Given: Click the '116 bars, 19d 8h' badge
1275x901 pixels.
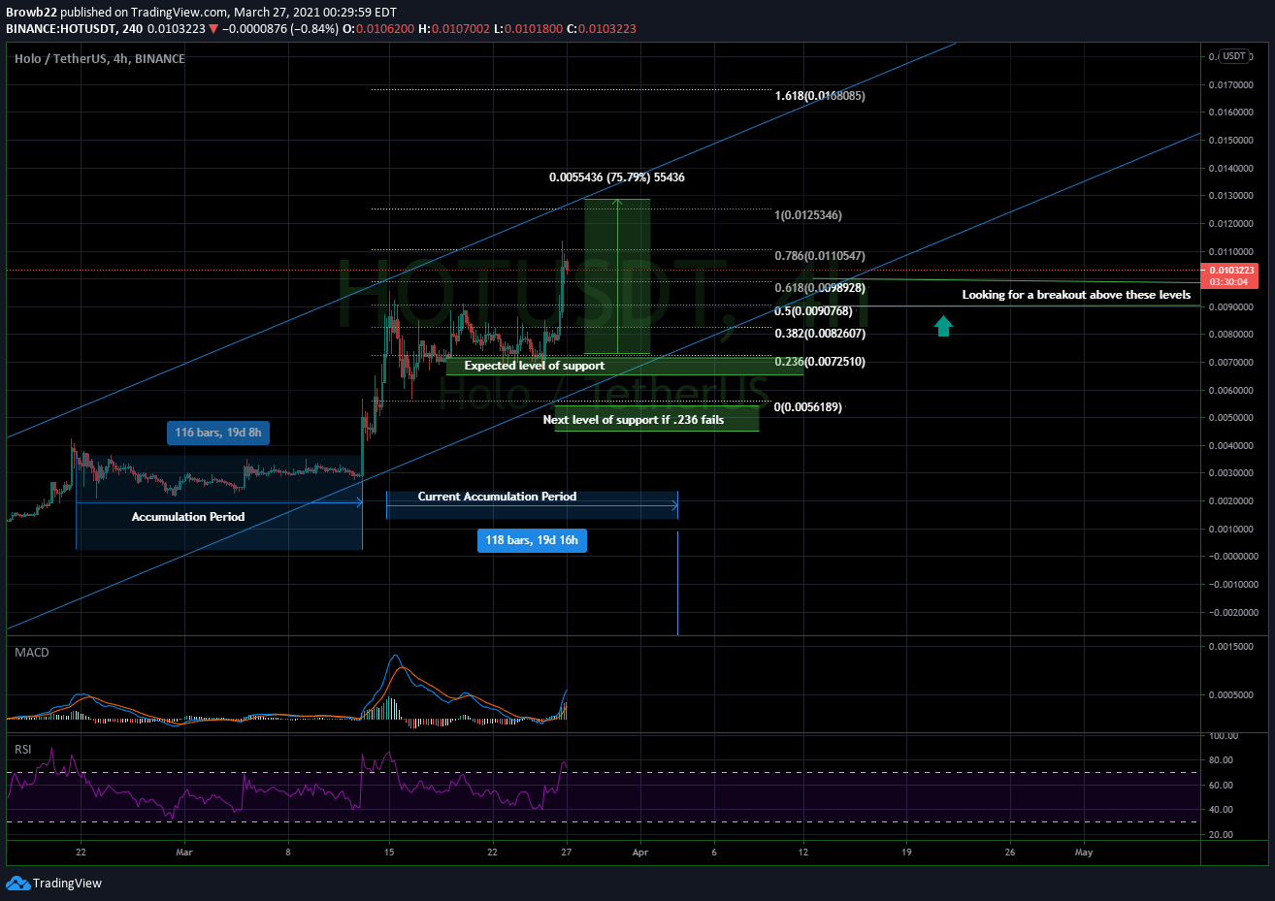Looking at the screenshot, I should point(217,433).
